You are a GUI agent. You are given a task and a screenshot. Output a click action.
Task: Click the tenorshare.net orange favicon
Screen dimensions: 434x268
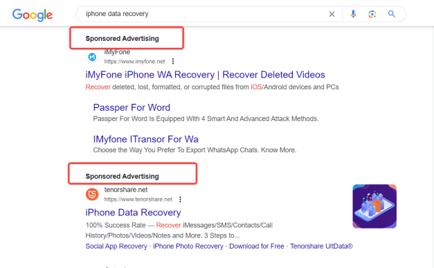click(92, 194)
